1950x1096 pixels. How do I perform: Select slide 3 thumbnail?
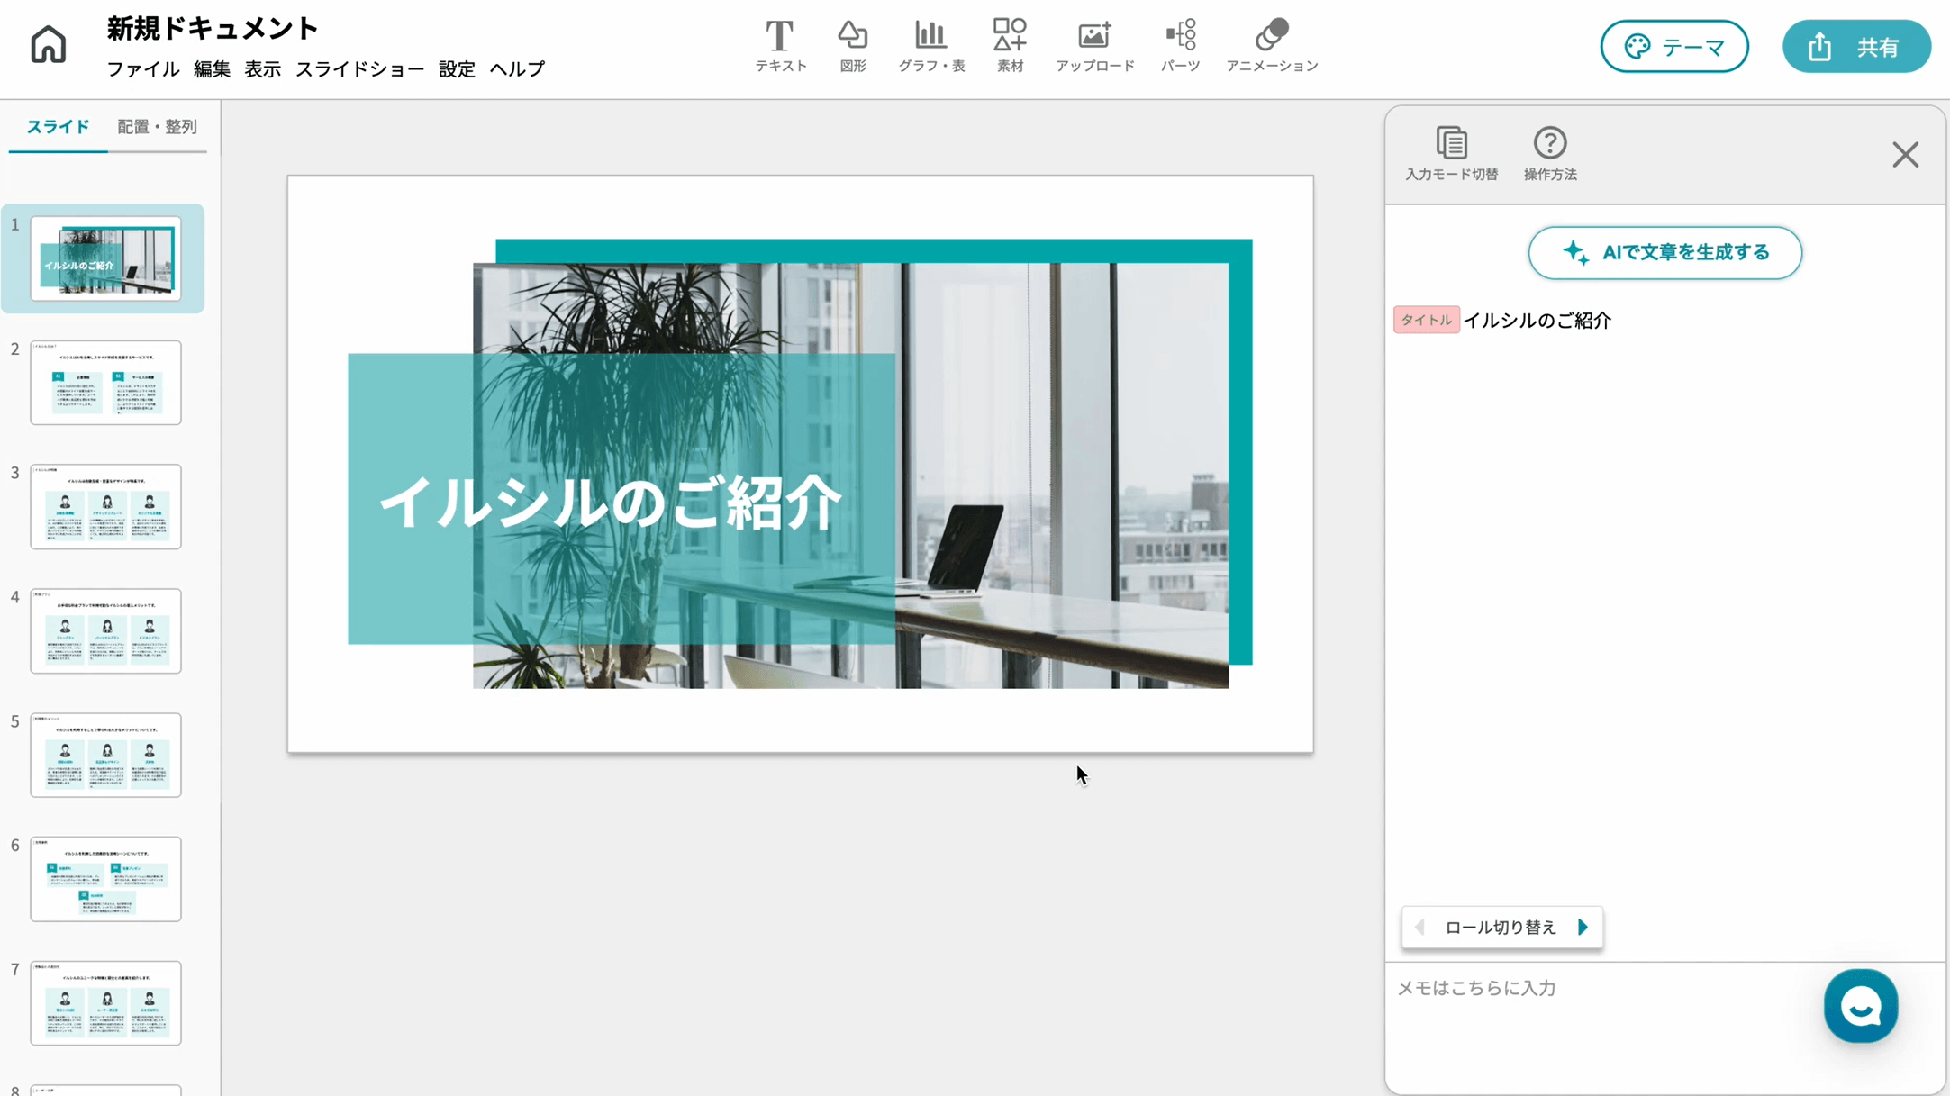click(x=105, y=507)
